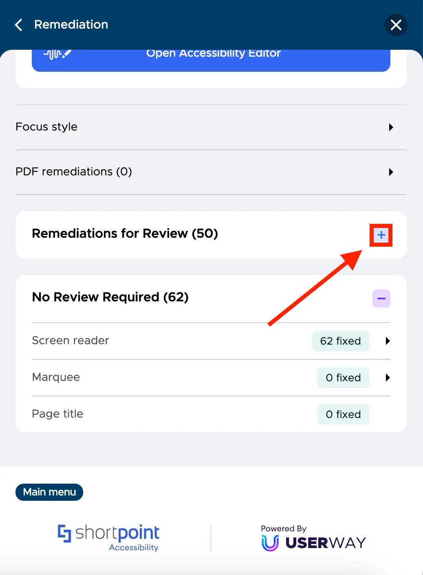Expand the Focus style arrow

[x=391, y=127]
